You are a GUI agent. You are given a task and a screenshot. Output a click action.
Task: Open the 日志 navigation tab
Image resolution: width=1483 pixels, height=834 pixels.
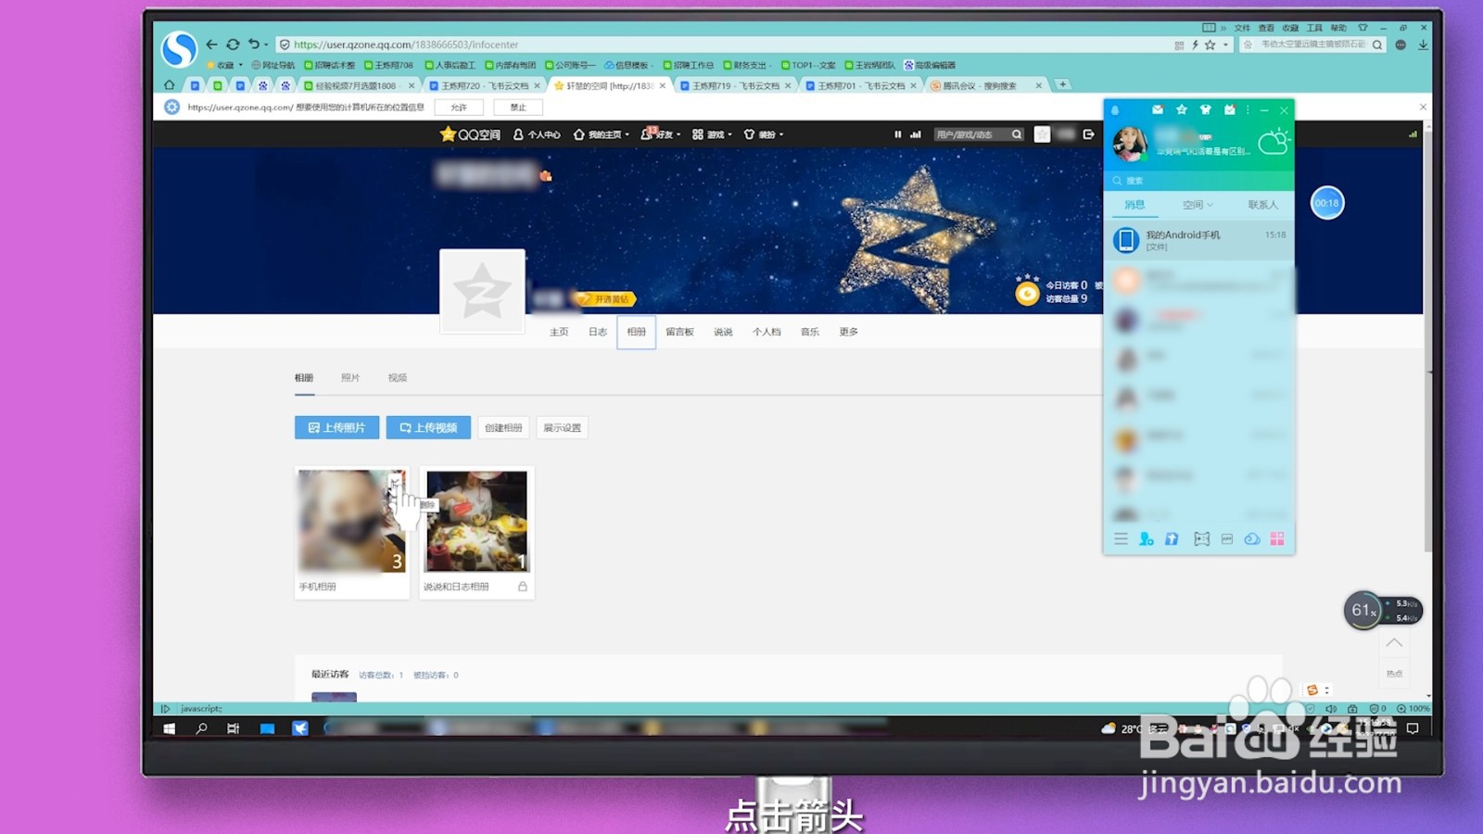598,332
